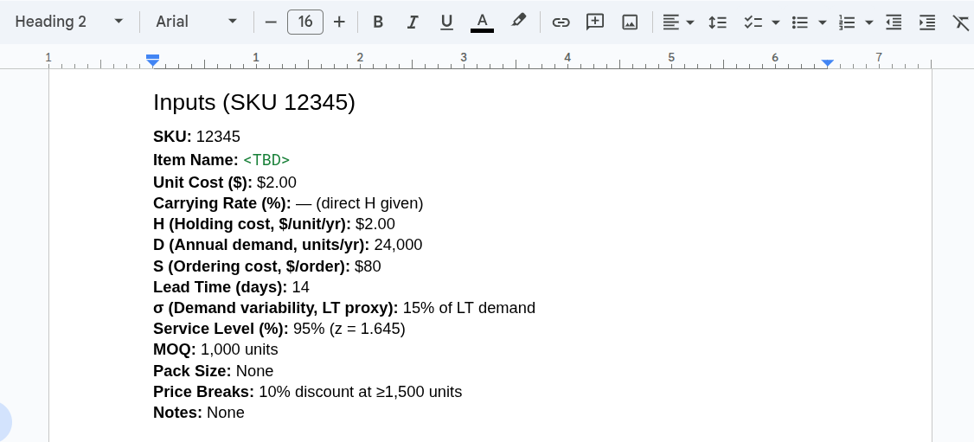Click the increase indent icon
This screenshot has width=974, height=442.
927,22
